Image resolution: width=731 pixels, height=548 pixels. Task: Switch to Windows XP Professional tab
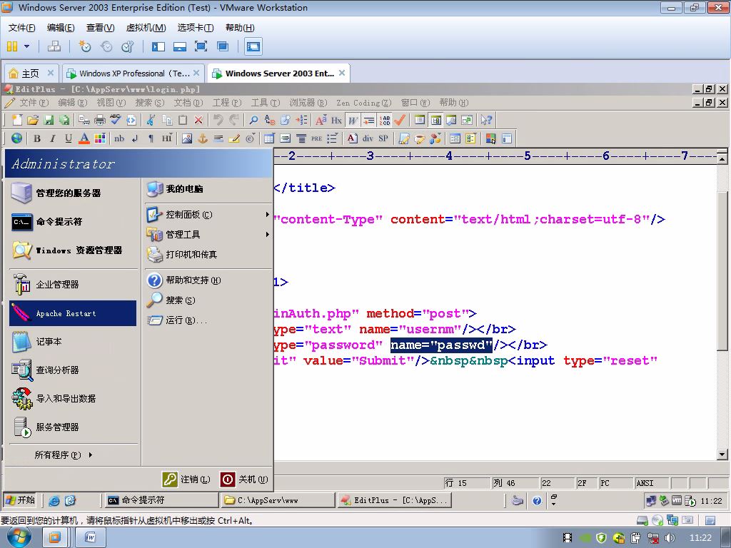tap(133, 73)
